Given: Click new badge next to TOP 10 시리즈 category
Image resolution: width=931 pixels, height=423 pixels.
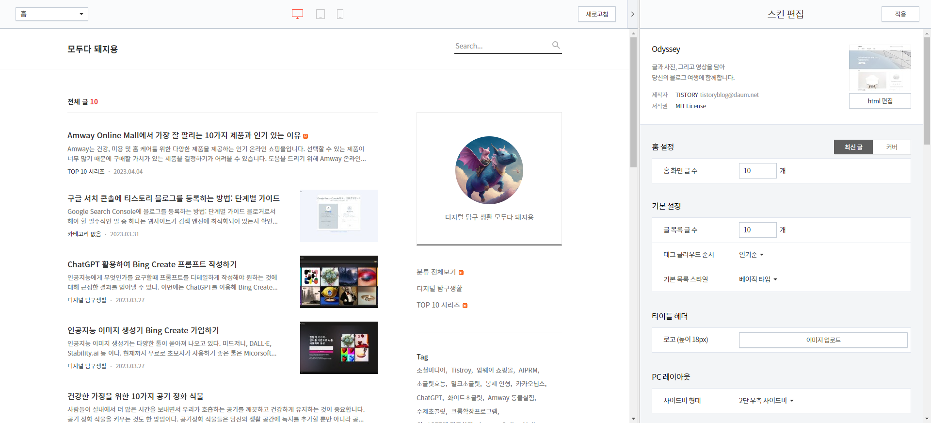Looking at the screenshot, I should tap(465, 306).
